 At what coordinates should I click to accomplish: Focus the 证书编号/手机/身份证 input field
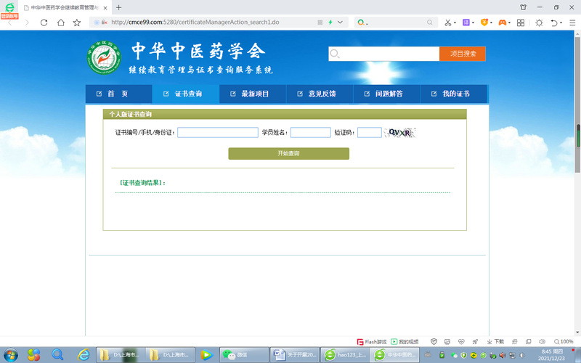click(218, 132)
